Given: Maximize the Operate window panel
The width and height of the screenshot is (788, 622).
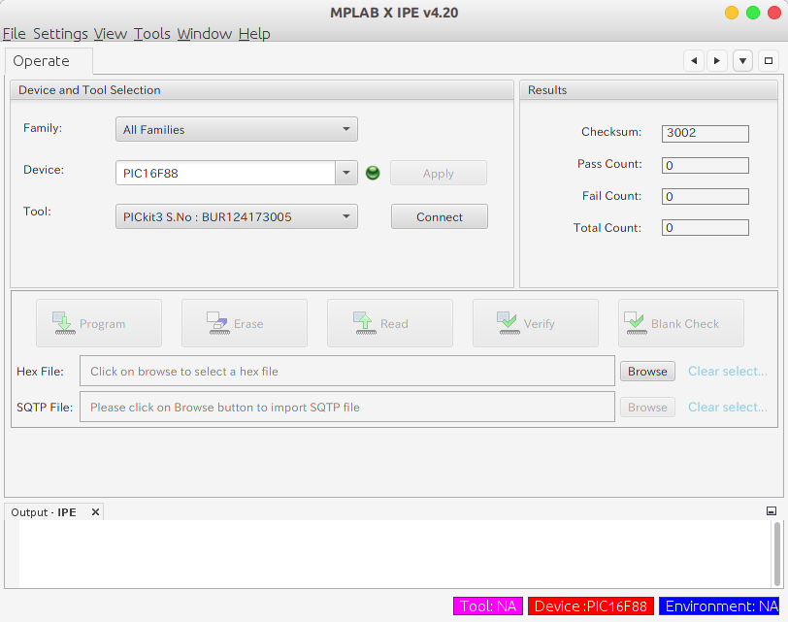Looking at the screenshot, I should click(x=768, y=61).
